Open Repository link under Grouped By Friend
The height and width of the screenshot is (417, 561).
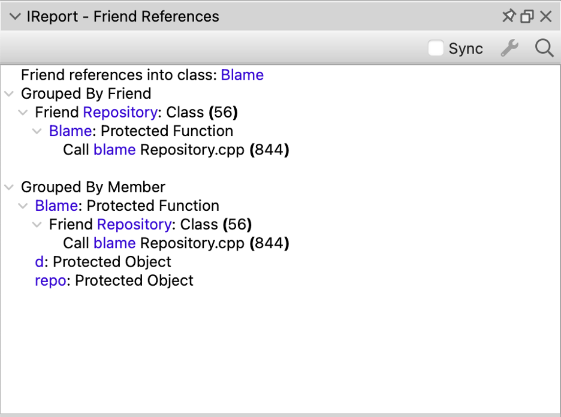coord(120,113)
